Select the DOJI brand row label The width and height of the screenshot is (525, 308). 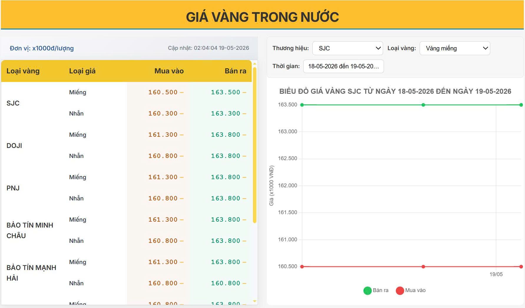[14, 146]
